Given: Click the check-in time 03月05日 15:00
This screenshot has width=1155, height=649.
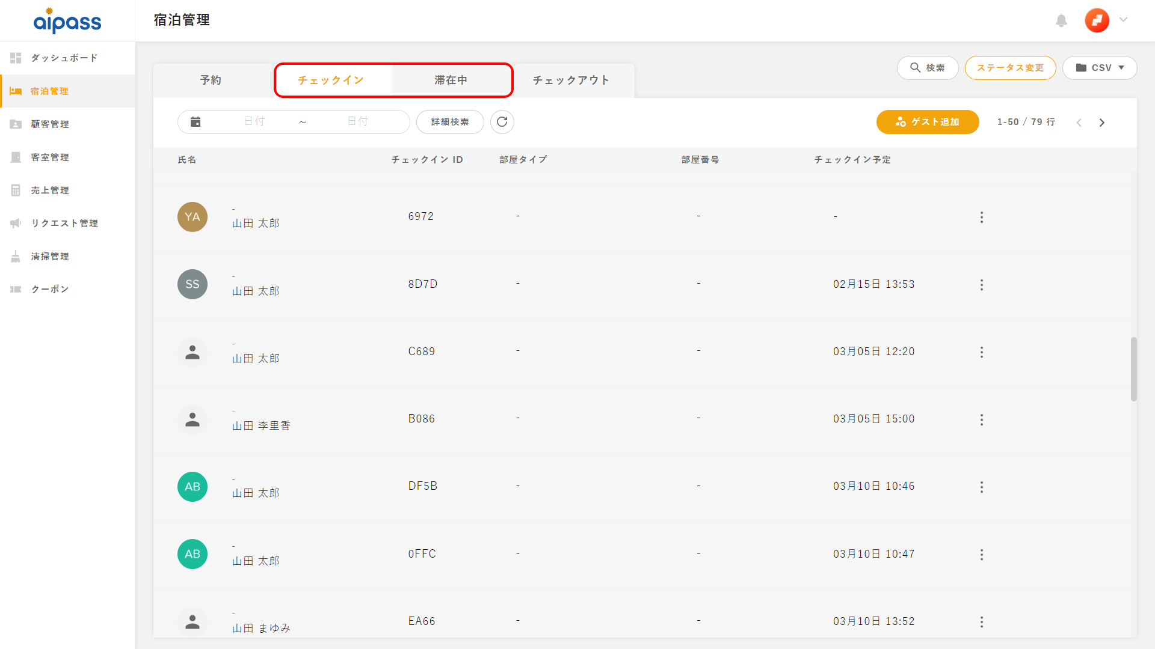Looking at the screenshot, I should 874,419.
